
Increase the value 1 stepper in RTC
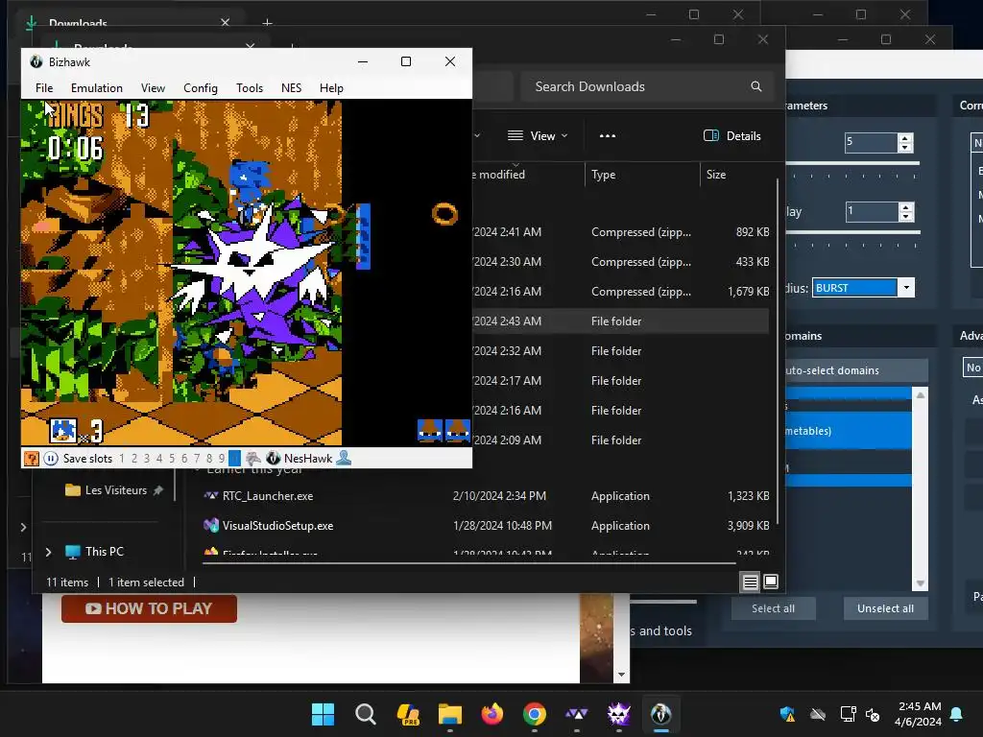coord(905,207)
